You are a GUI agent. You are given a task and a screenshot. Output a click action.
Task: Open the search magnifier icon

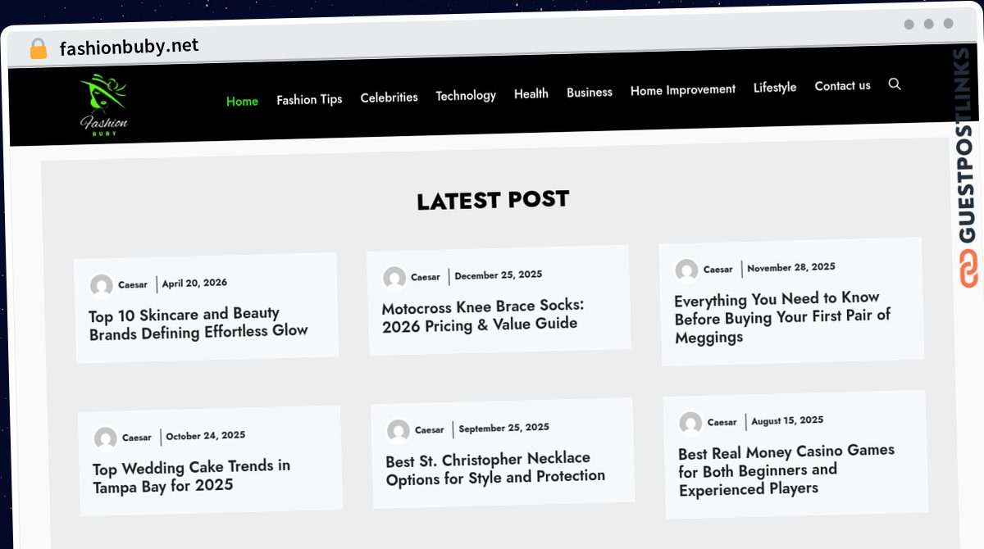[895, 84]
